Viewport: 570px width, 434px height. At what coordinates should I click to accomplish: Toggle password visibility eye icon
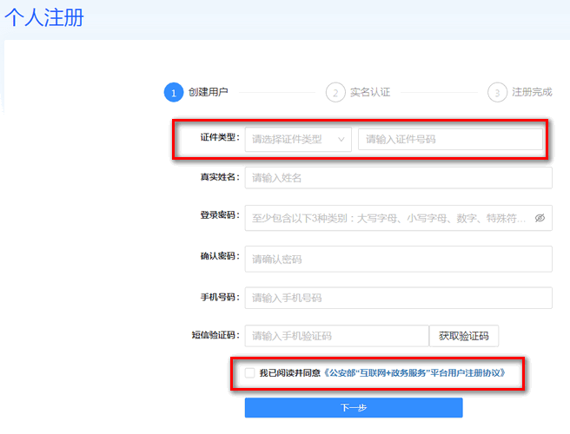click(x=540, y=218)
